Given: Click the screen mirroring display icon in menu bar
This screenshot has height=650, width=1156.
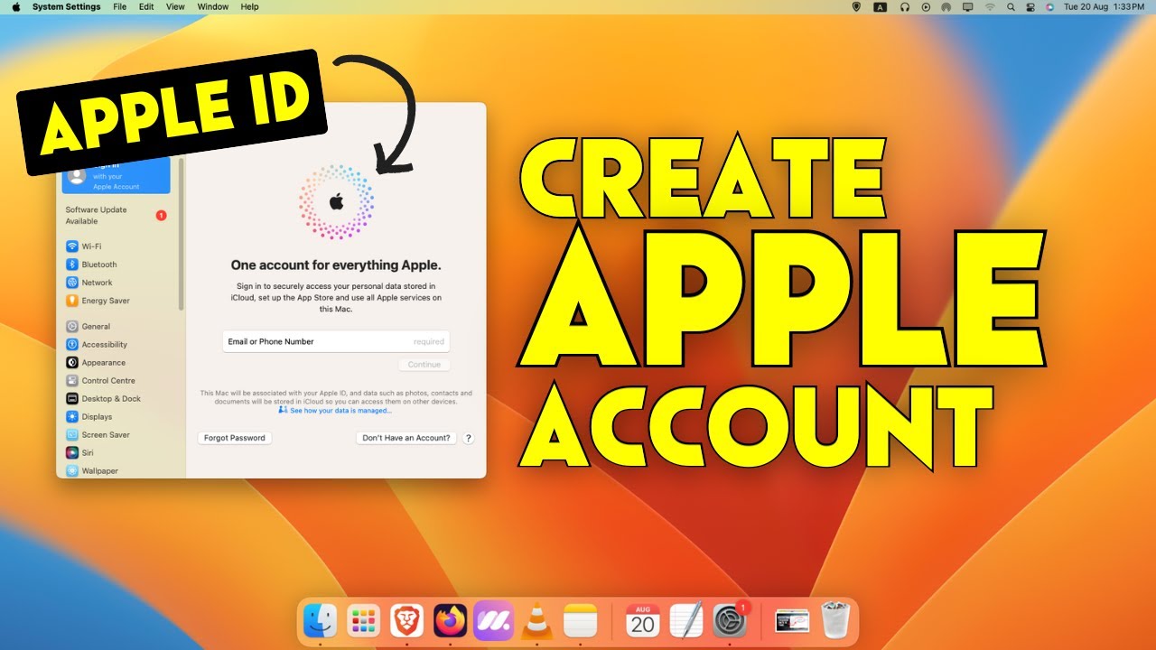Looking at the screenshot, I should 968,6.
